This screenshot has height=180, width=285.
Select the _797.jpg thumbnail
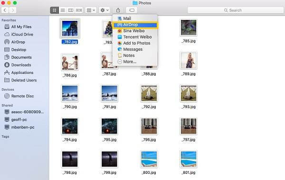tap(189, 126)
